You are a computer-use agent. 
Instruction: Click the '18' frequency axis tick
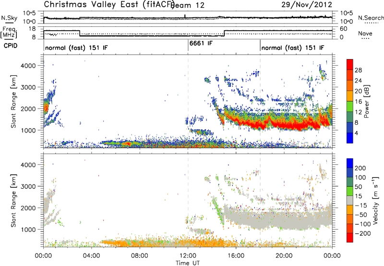tap(32, 29)
